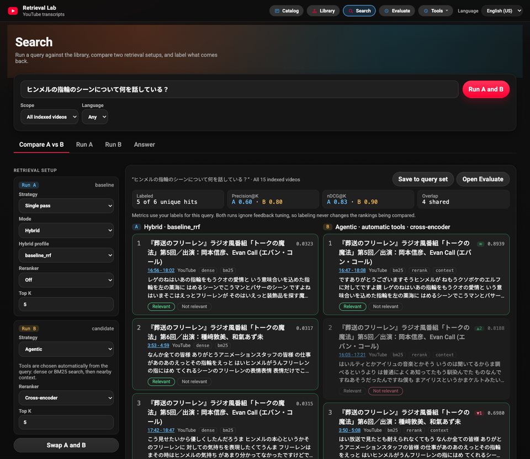Mark Run A result 2 as Not relevant
Image resolution: width=530 pixels, height=459 pixels.
(x=194, y=381)
